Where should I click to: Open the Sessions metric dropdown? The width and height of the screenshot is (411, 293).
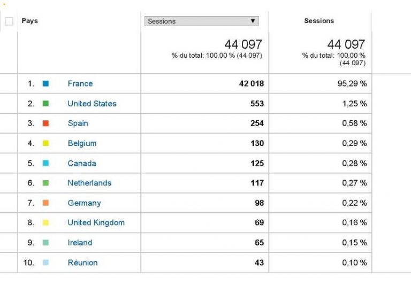201,21
